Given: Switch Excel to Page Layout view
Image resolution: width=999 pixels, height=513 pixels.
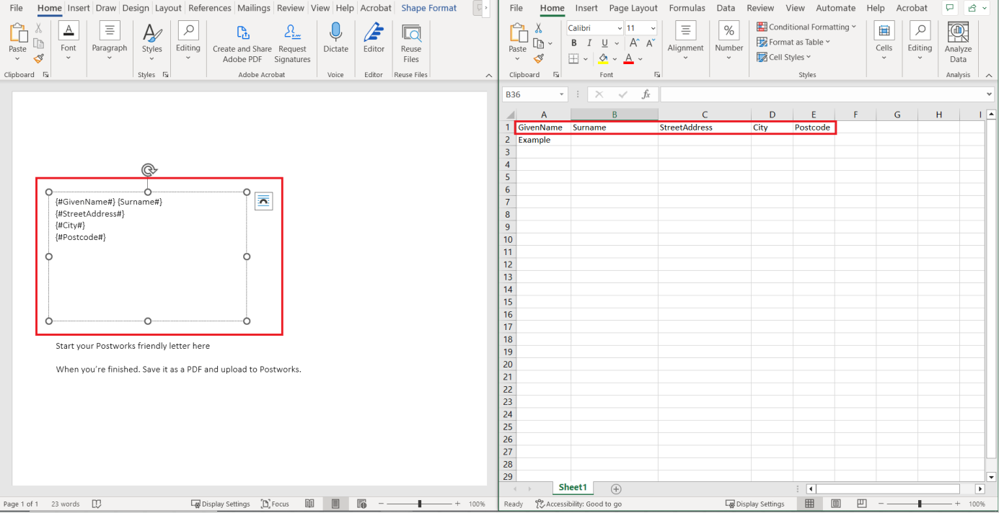Looking at the screenshot, I should (x=835, y=504).
